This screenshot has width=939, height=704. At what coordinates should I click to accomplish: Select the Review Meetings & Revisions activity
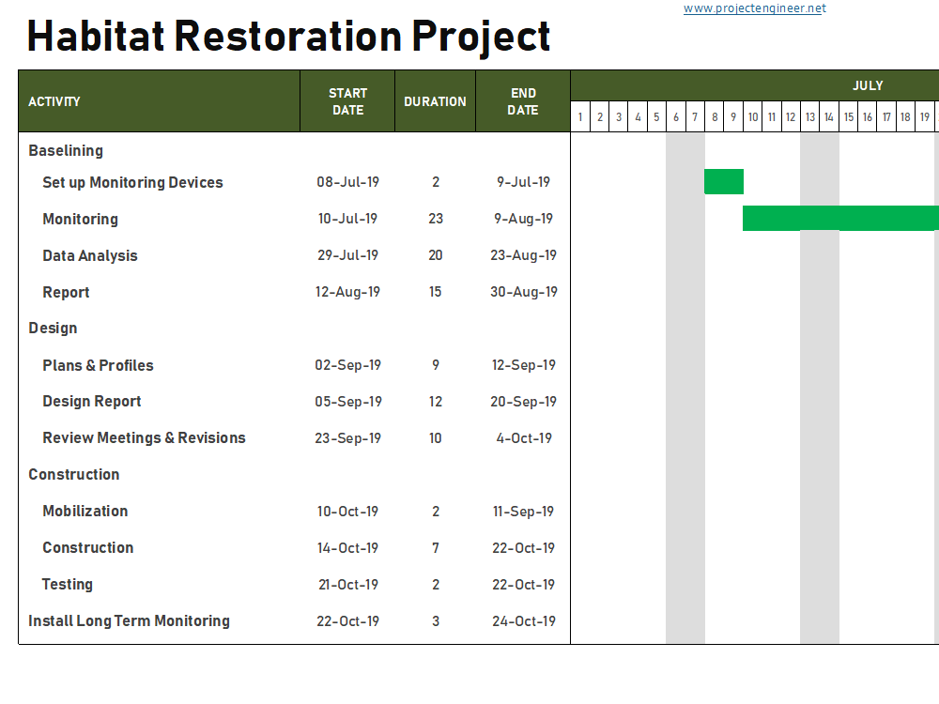144,437
